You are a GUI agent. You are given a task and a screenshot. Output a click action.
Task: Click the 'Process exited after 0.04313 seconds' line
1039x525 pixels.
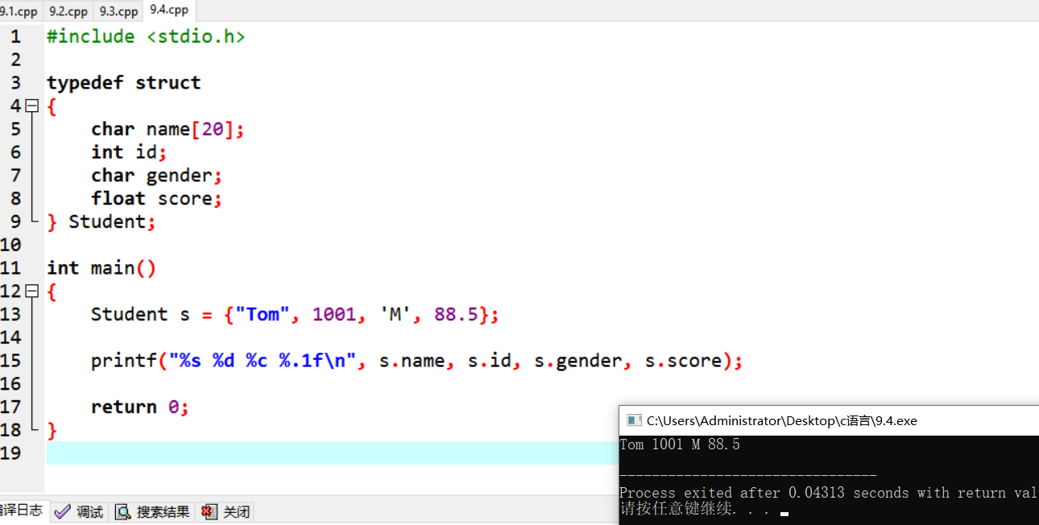(829, 493)
